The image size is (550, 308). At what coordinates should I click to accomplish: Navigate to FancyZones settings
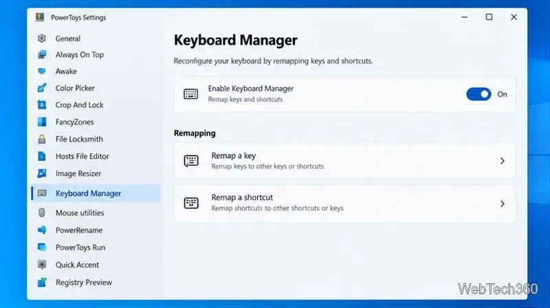pyautogui.click(x=75, y=122)
